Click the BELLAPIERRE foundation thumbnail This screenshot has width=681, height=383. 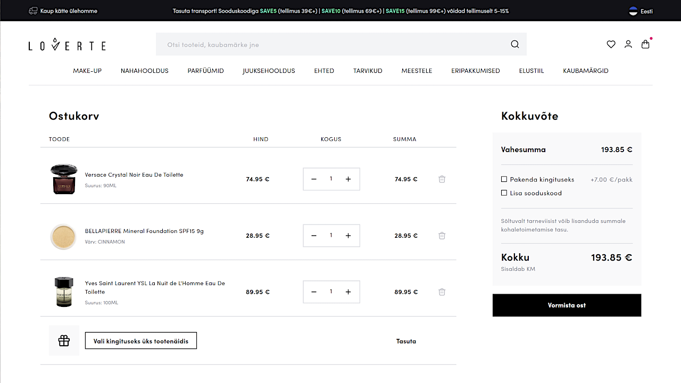point(63,236)
